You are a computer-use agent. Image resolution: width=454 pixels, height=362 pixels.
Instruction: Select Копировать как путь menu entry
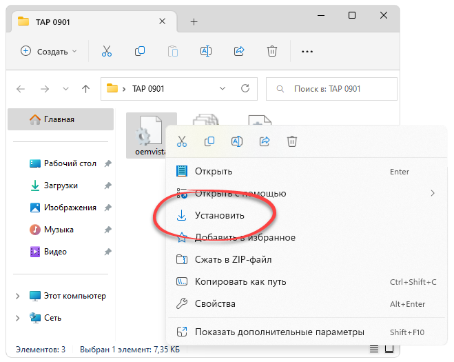coord(240,281)
